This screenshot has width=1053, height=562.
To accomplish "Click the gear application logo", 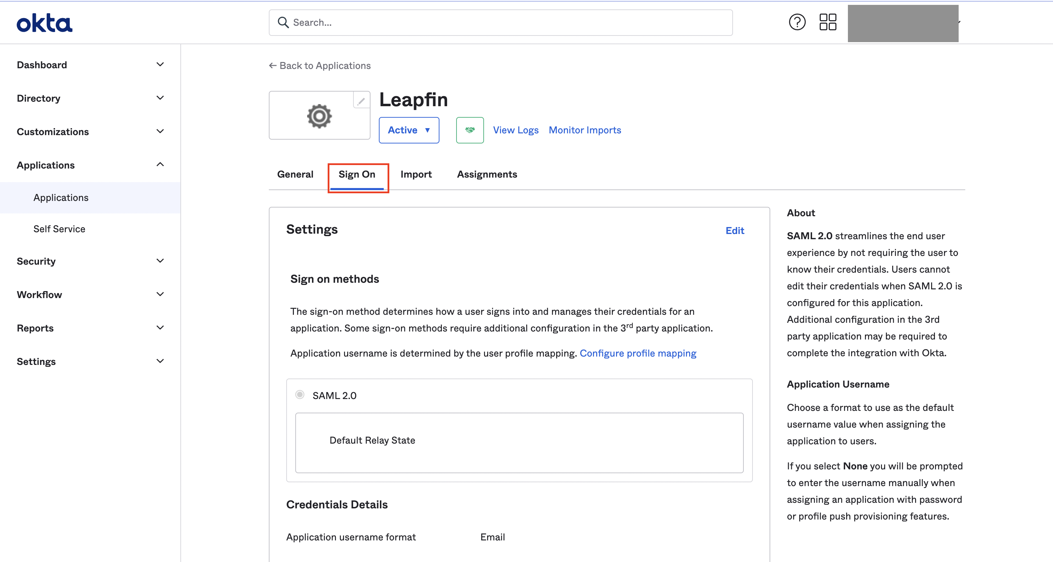I will (x=319, y=116).
